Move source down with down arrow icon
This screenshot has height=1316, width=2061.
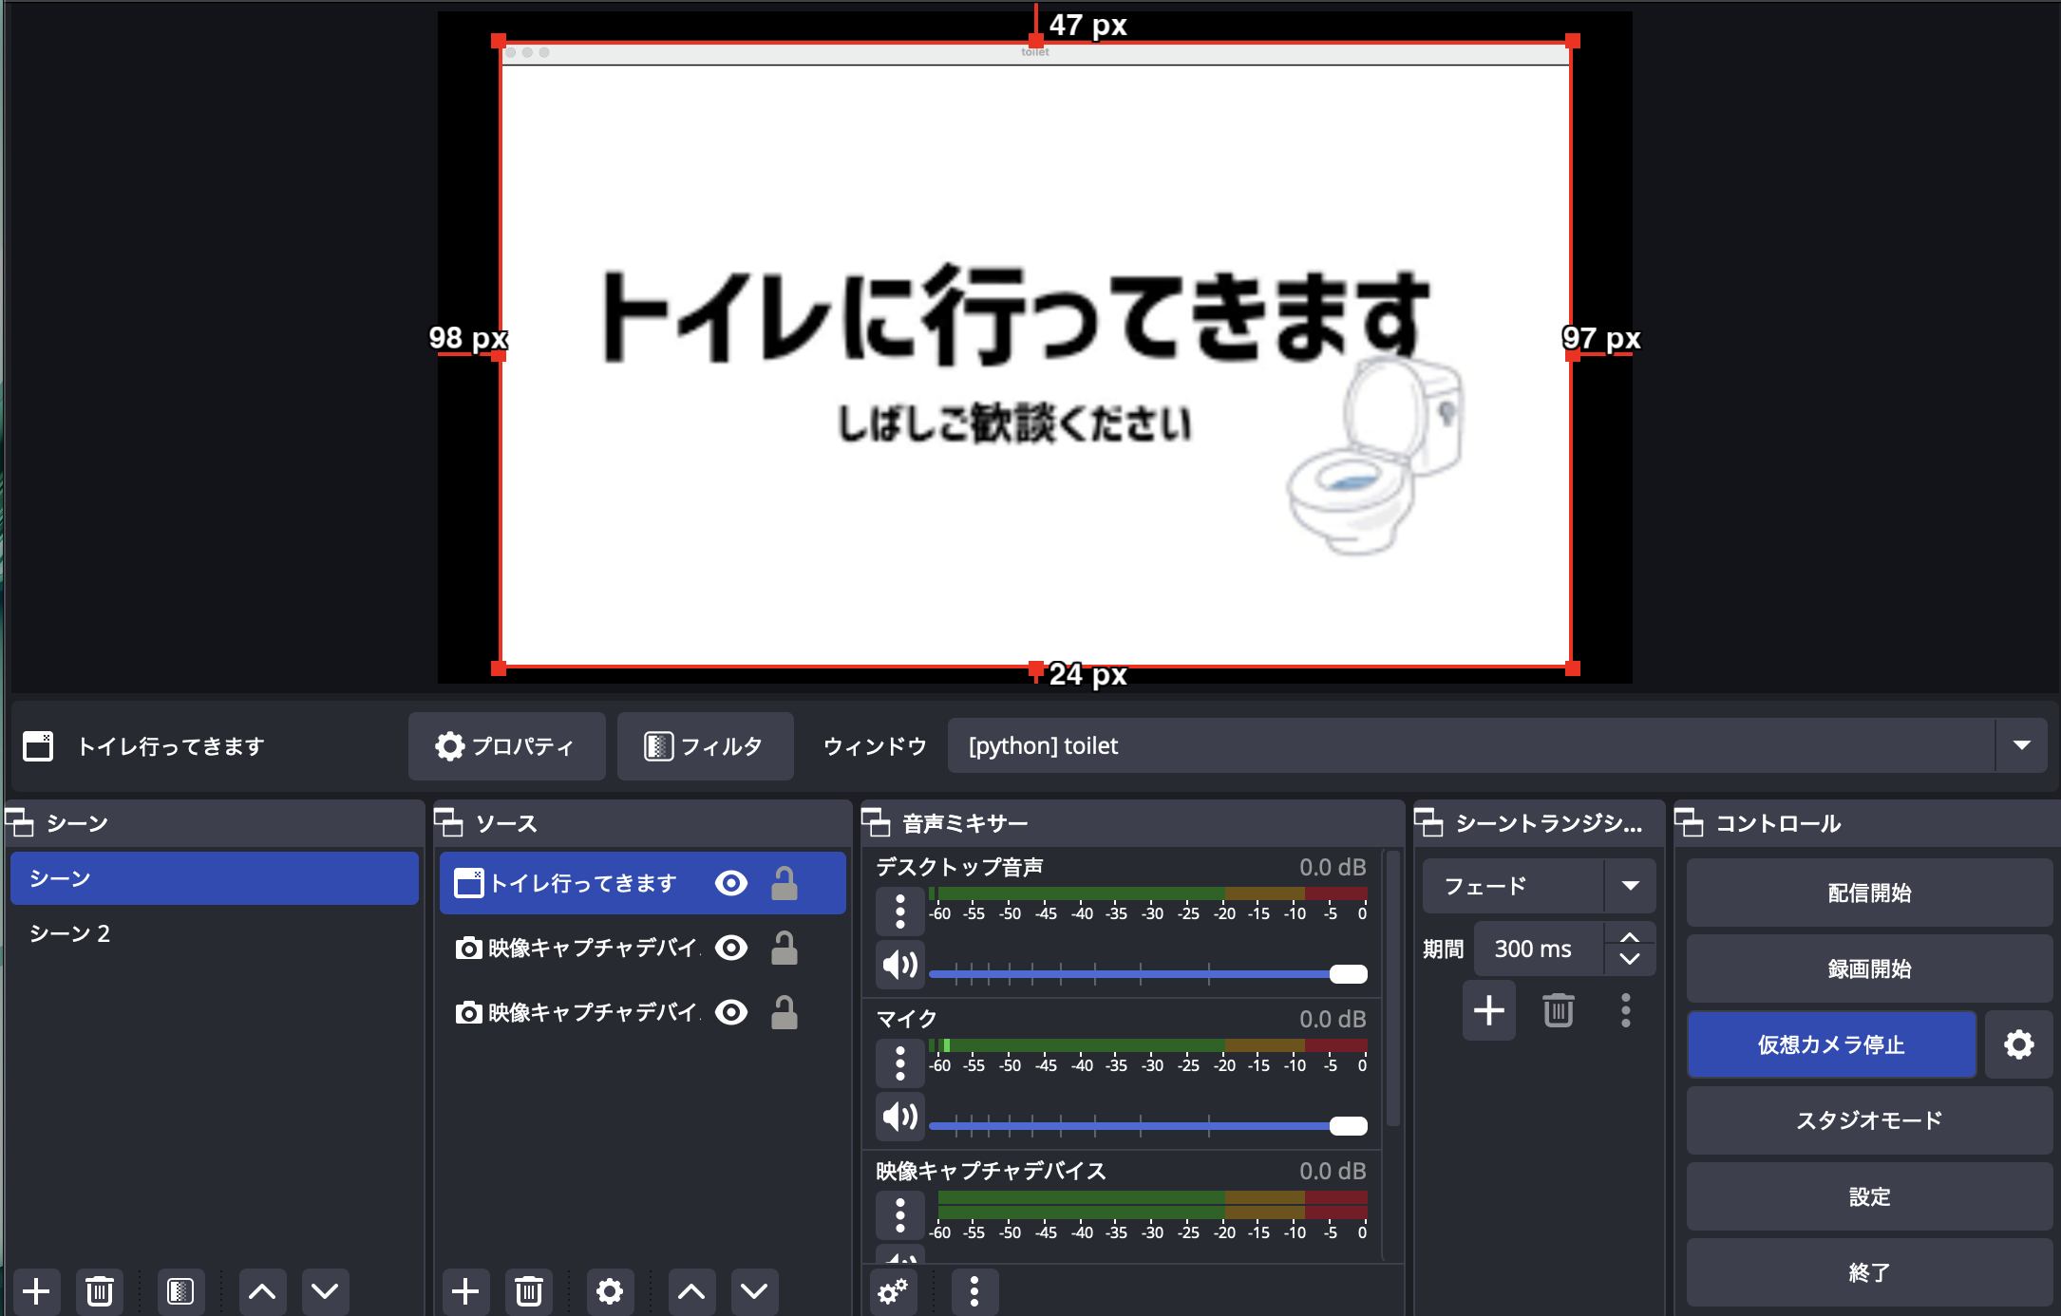click(753, 1291)
